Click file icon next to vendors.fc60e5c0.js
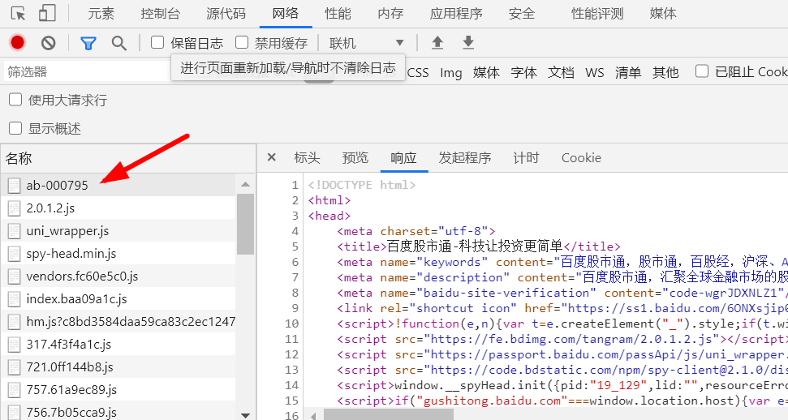 (x=14, y=276)
